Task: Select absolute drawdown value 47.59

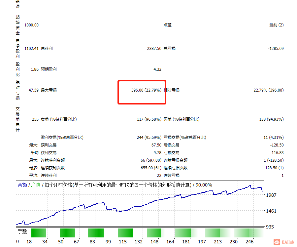Action: 34,90
